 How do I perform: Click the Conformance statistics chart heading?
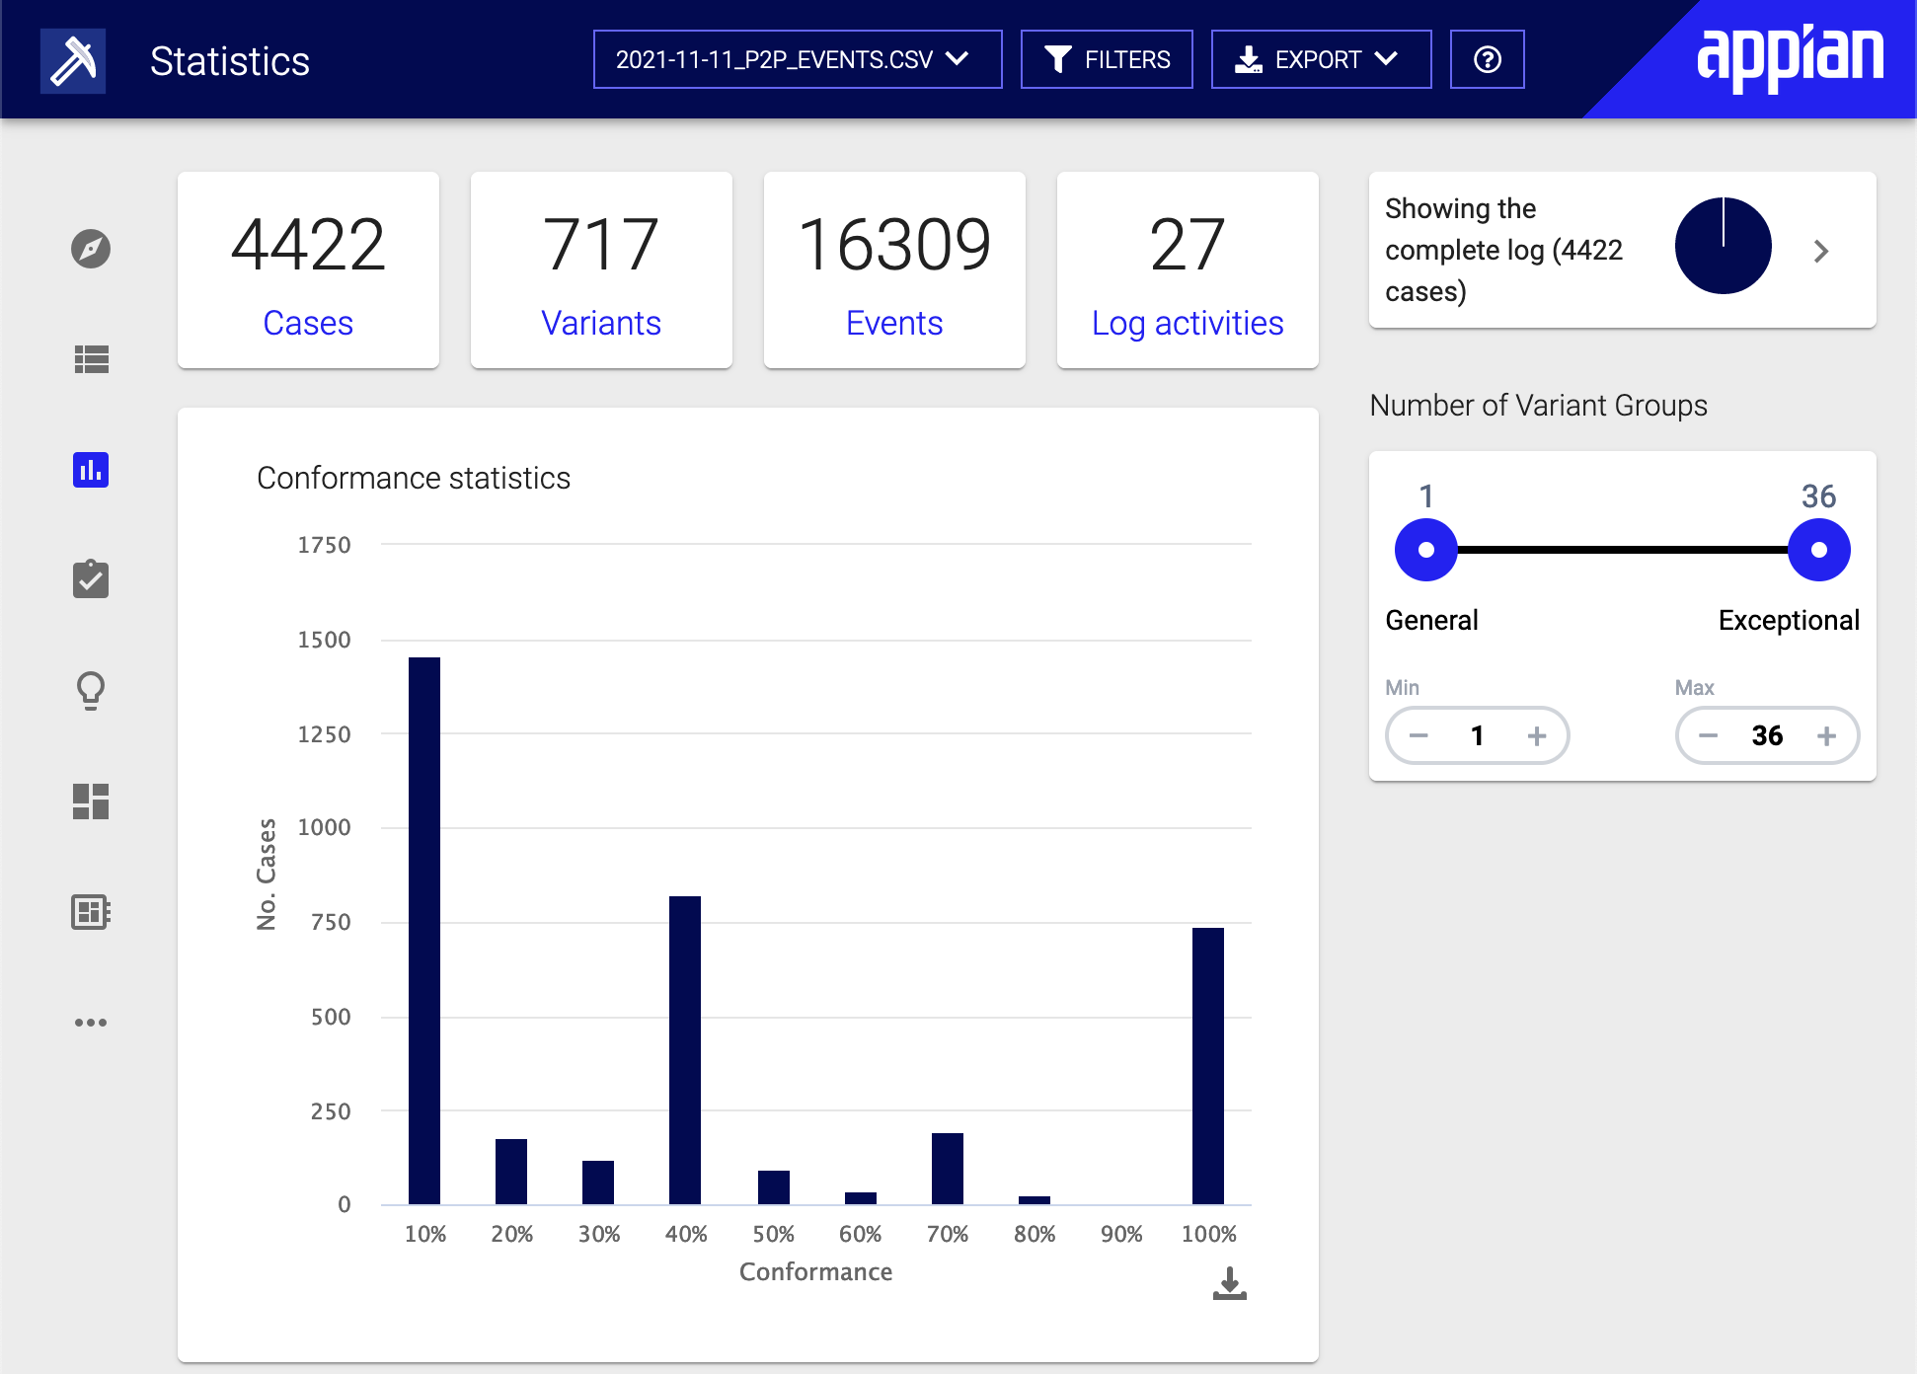pyautogui.click(x=414, y=478)
